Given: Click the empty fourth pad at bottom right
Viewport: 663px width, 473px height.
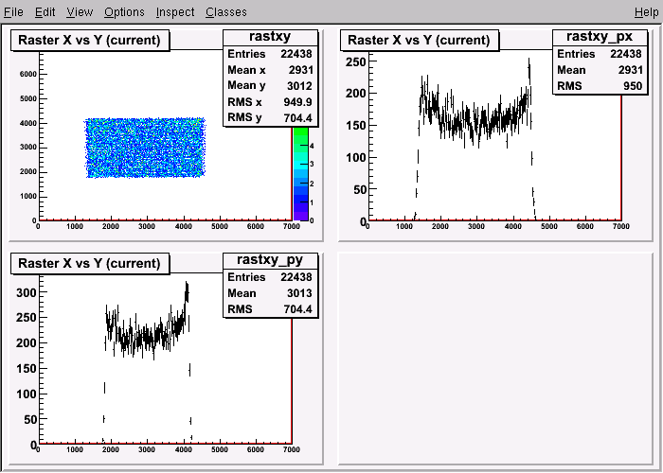Looking at the screenshot, I should pyautogui.click(x=495, y=359).
